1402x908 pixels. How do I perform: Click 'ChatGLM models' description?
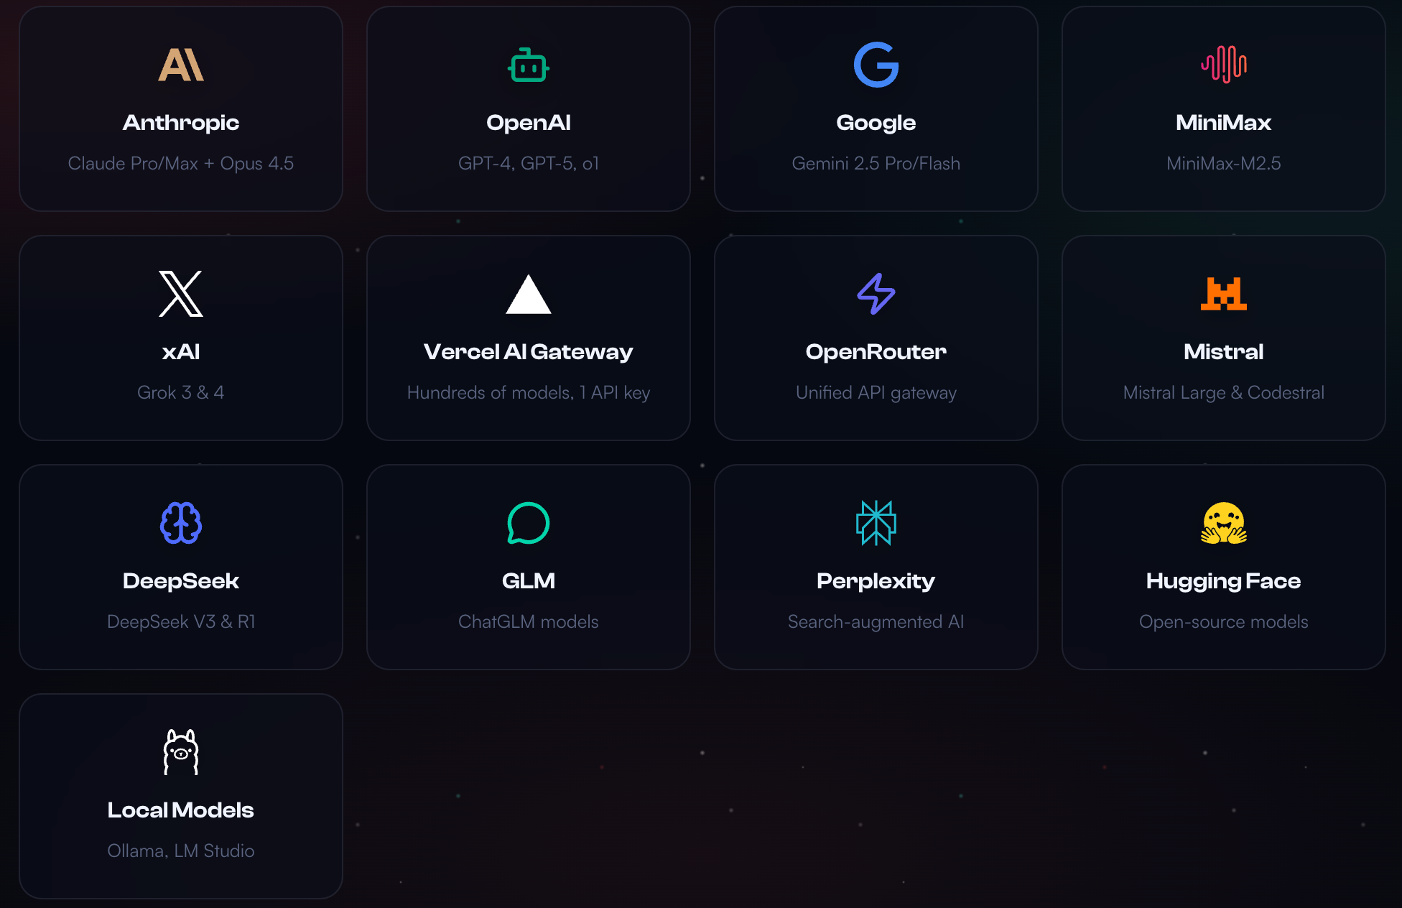(x=529, y=622)
